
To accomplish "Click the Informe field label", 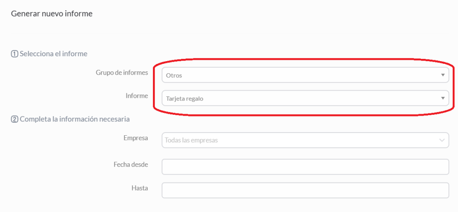I will (x=137, y=96).
